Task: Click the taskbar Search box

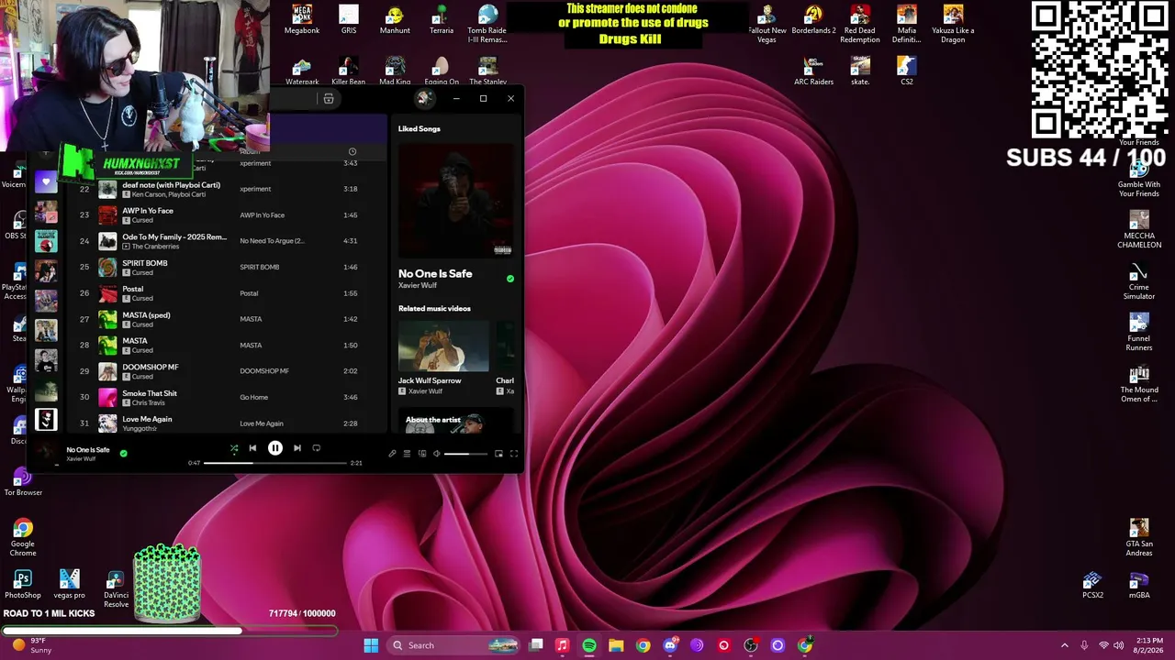Action: pos(454,645)
